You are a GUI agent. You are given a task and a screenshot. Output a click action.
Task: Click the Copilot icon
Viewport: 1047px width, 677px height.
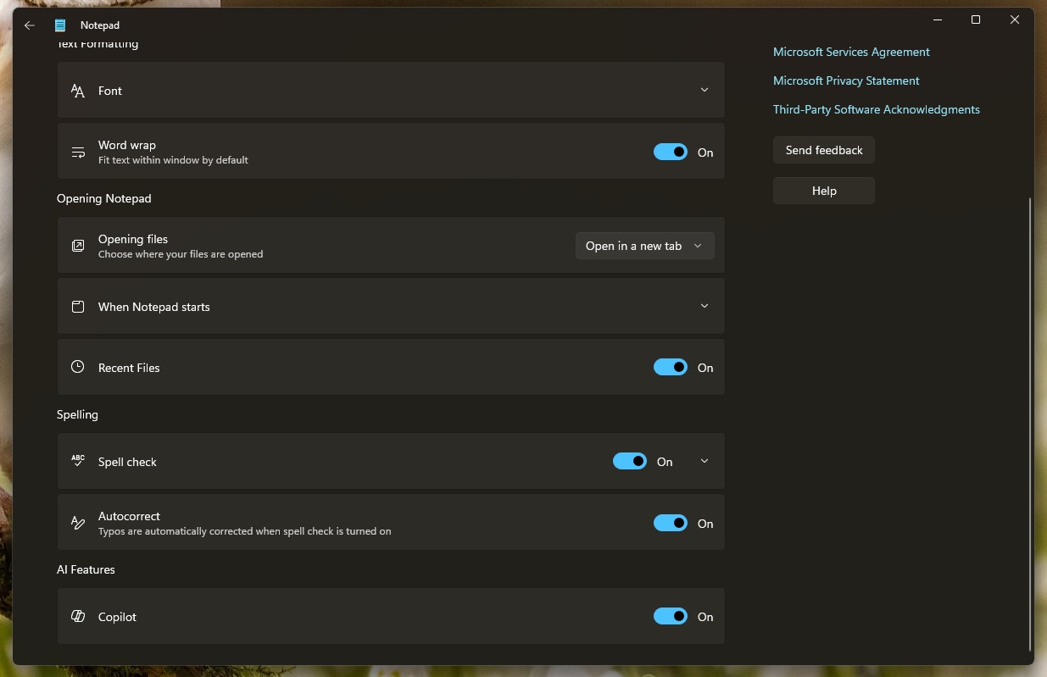[x=77, y=616]
